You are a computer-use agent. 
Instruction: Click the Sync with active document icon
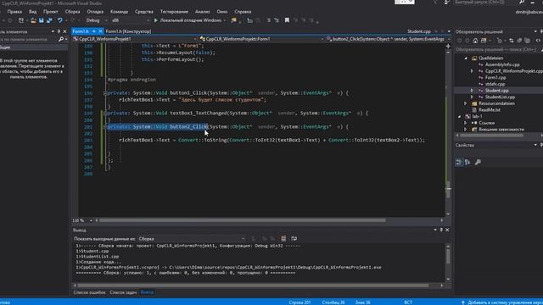tap(512, 41)
